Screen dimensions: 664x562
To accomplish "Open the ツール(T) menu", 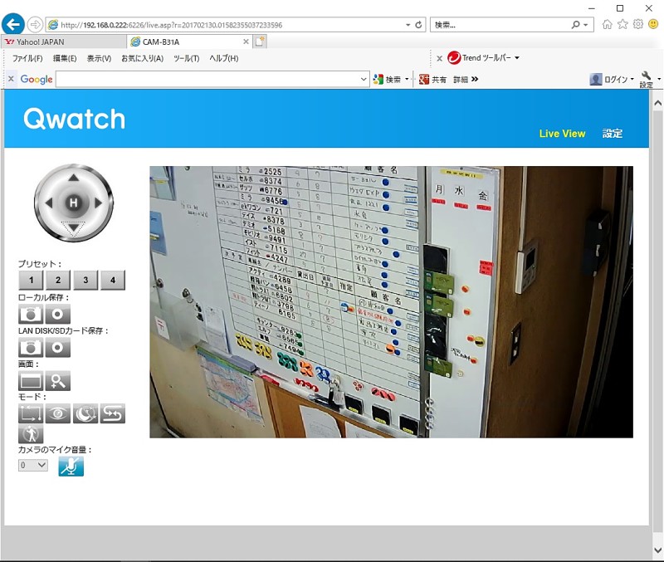I will 186,58.
